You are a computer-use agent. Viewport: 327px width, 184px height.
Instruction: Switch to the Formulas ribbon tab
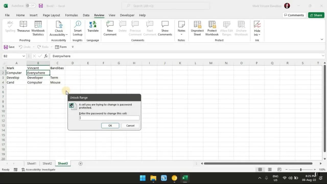pyautogui.click(x=71, y=15)
